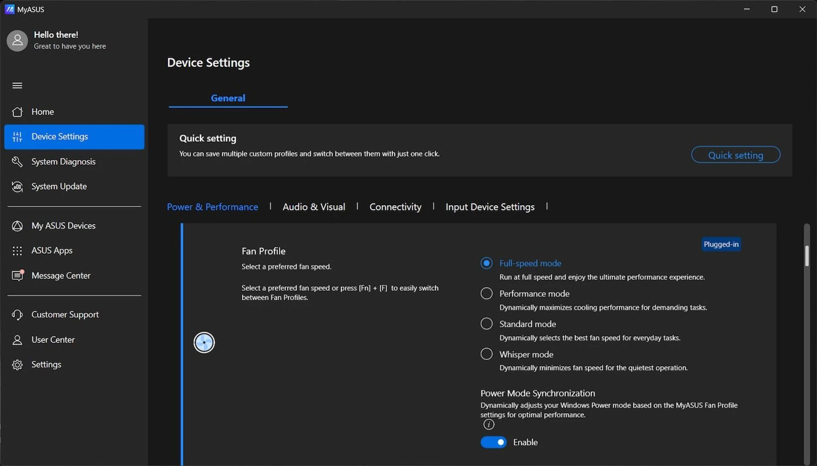
Task: Click the User Center person icon
Action: (x=17, y=340)
